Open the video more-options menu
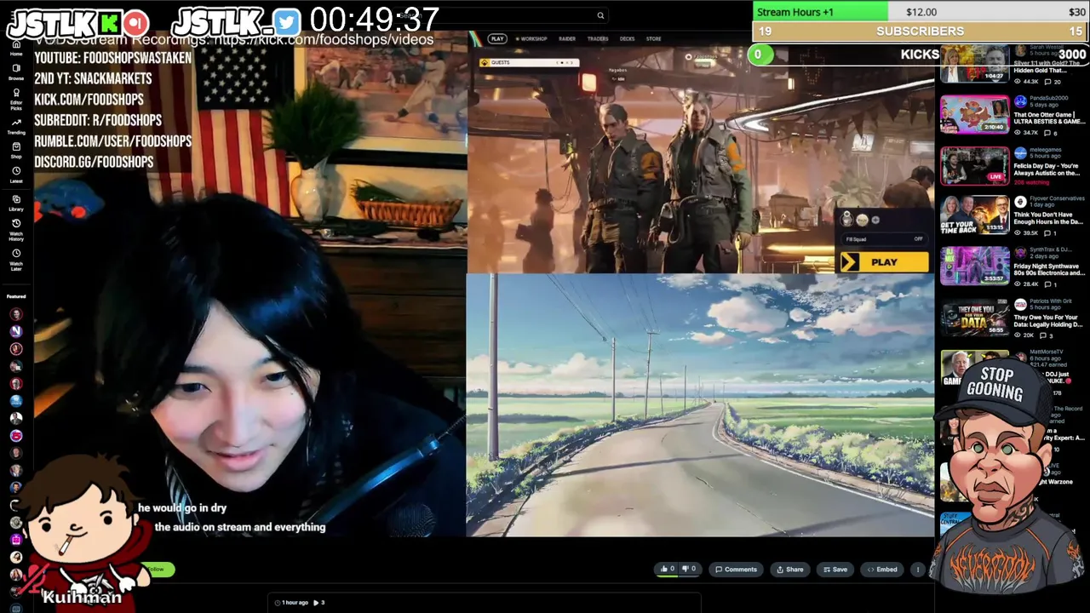1090x613 pixels. click(917, 569)
